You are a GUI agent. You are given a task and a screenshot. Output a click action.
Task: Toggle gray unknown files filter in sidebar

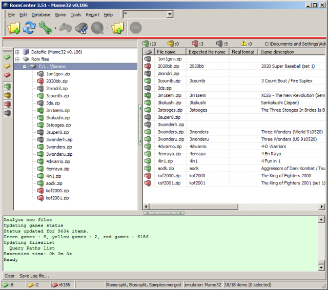7,113
